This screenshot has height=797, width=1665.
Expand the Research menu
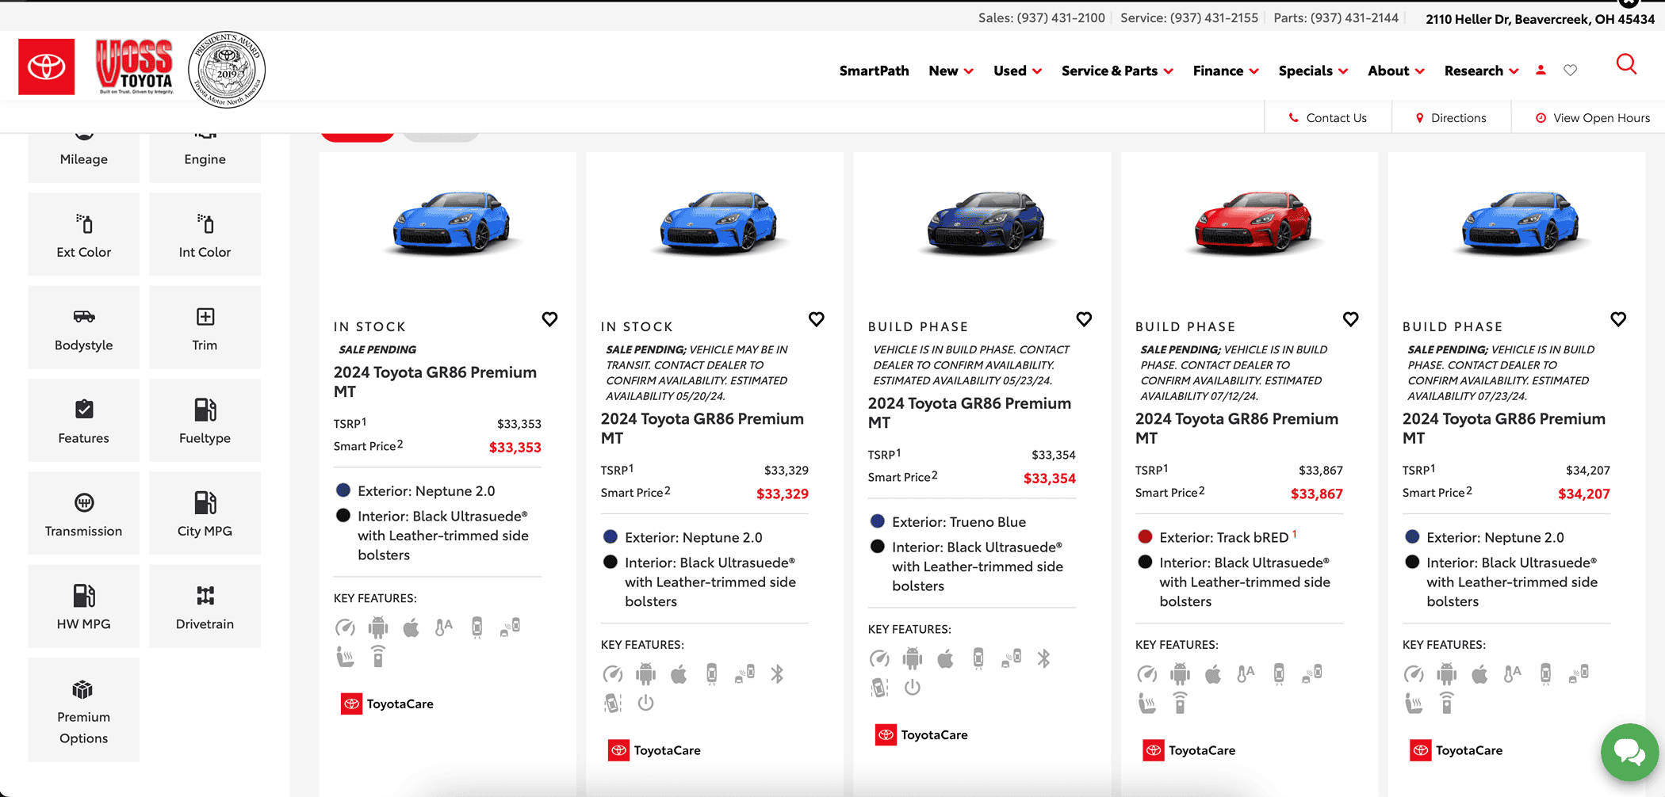pos(1482,71)
